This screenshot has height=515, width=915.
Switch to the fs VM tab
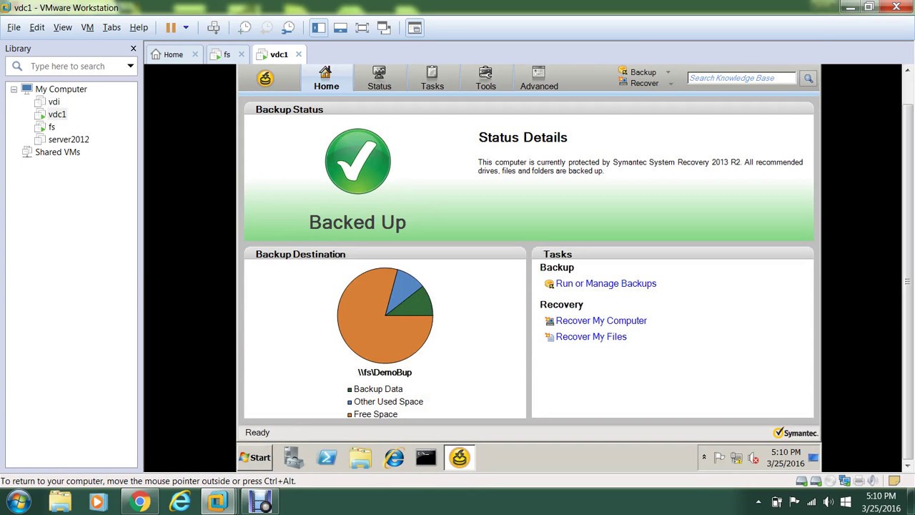click(227, 54)
